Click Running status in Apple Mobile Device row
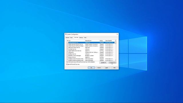183x103 pixels. pos(102,51)
